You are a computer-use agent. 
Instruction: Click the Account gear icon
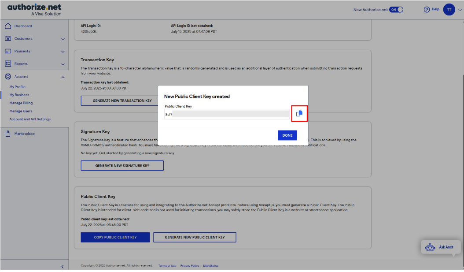pos(8,76)
